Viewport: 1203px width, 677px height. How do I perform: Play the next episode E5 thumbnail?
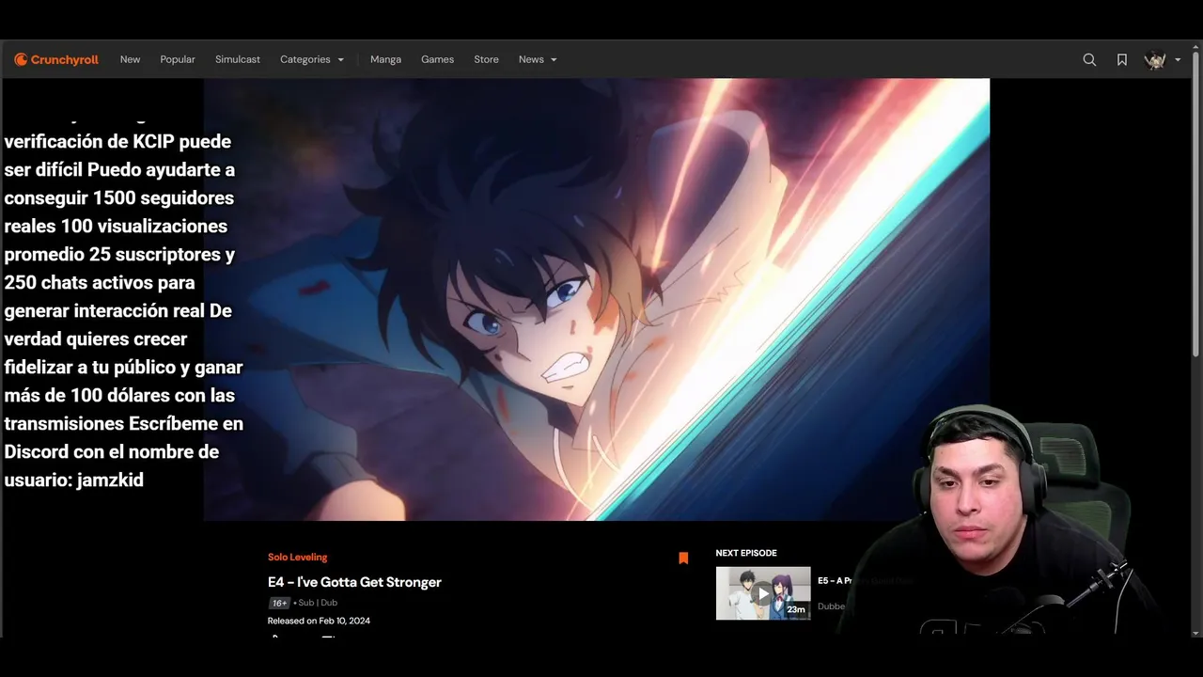click(763, 593)
